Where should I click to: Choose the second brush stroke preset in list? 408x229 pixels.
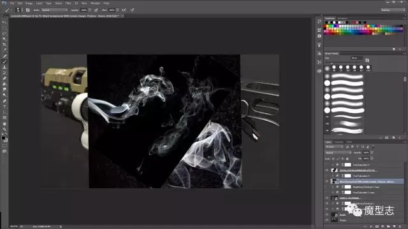(x=344, y=83)
